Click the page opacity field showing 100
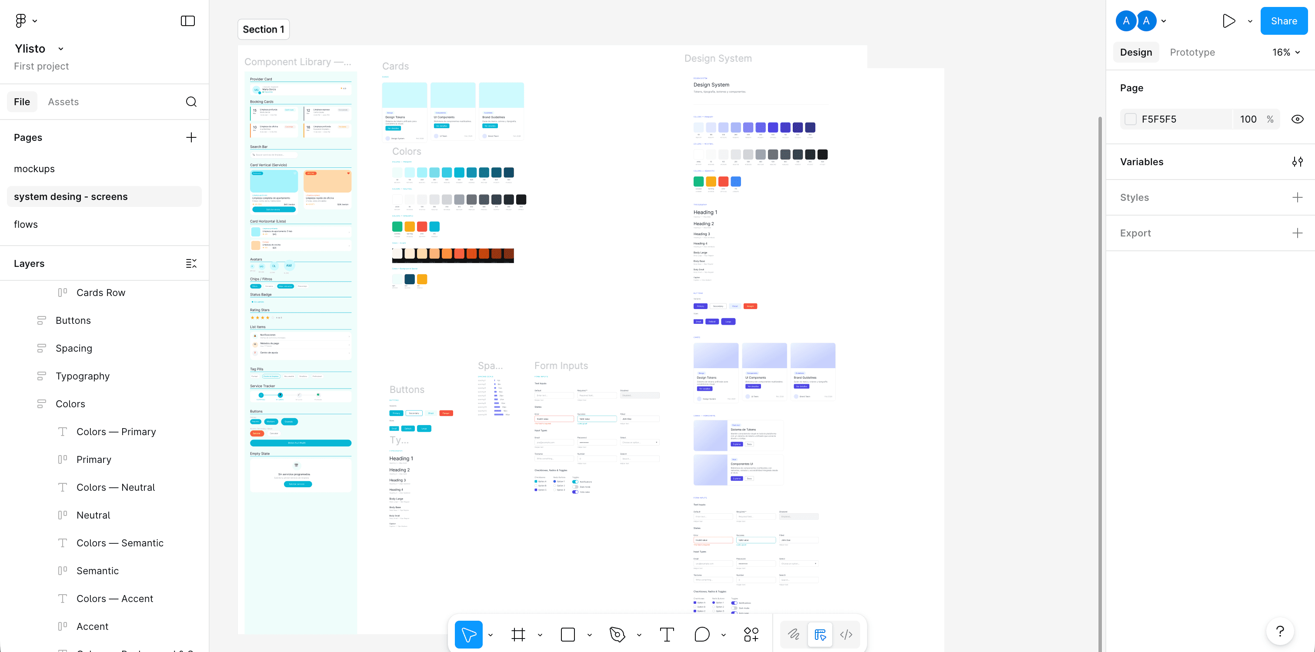Viewport: 1315px width, 652px height. coord(1248,118)
